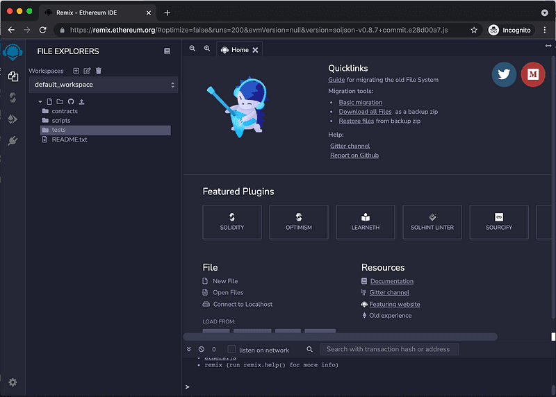Viewport: 556px width, 397px height.
Task: Click Restore files link
Action: [x=356, y=121]
